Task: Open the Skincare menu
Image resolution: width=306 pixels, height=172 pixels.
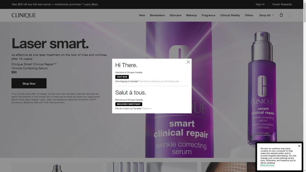Action: pyautogui.click(x=175, y=15)
